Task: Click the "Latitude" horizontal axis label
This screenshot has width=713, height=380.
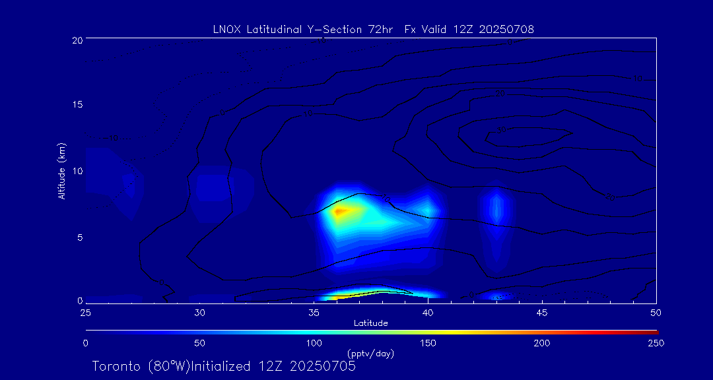Action: point(370,324)
